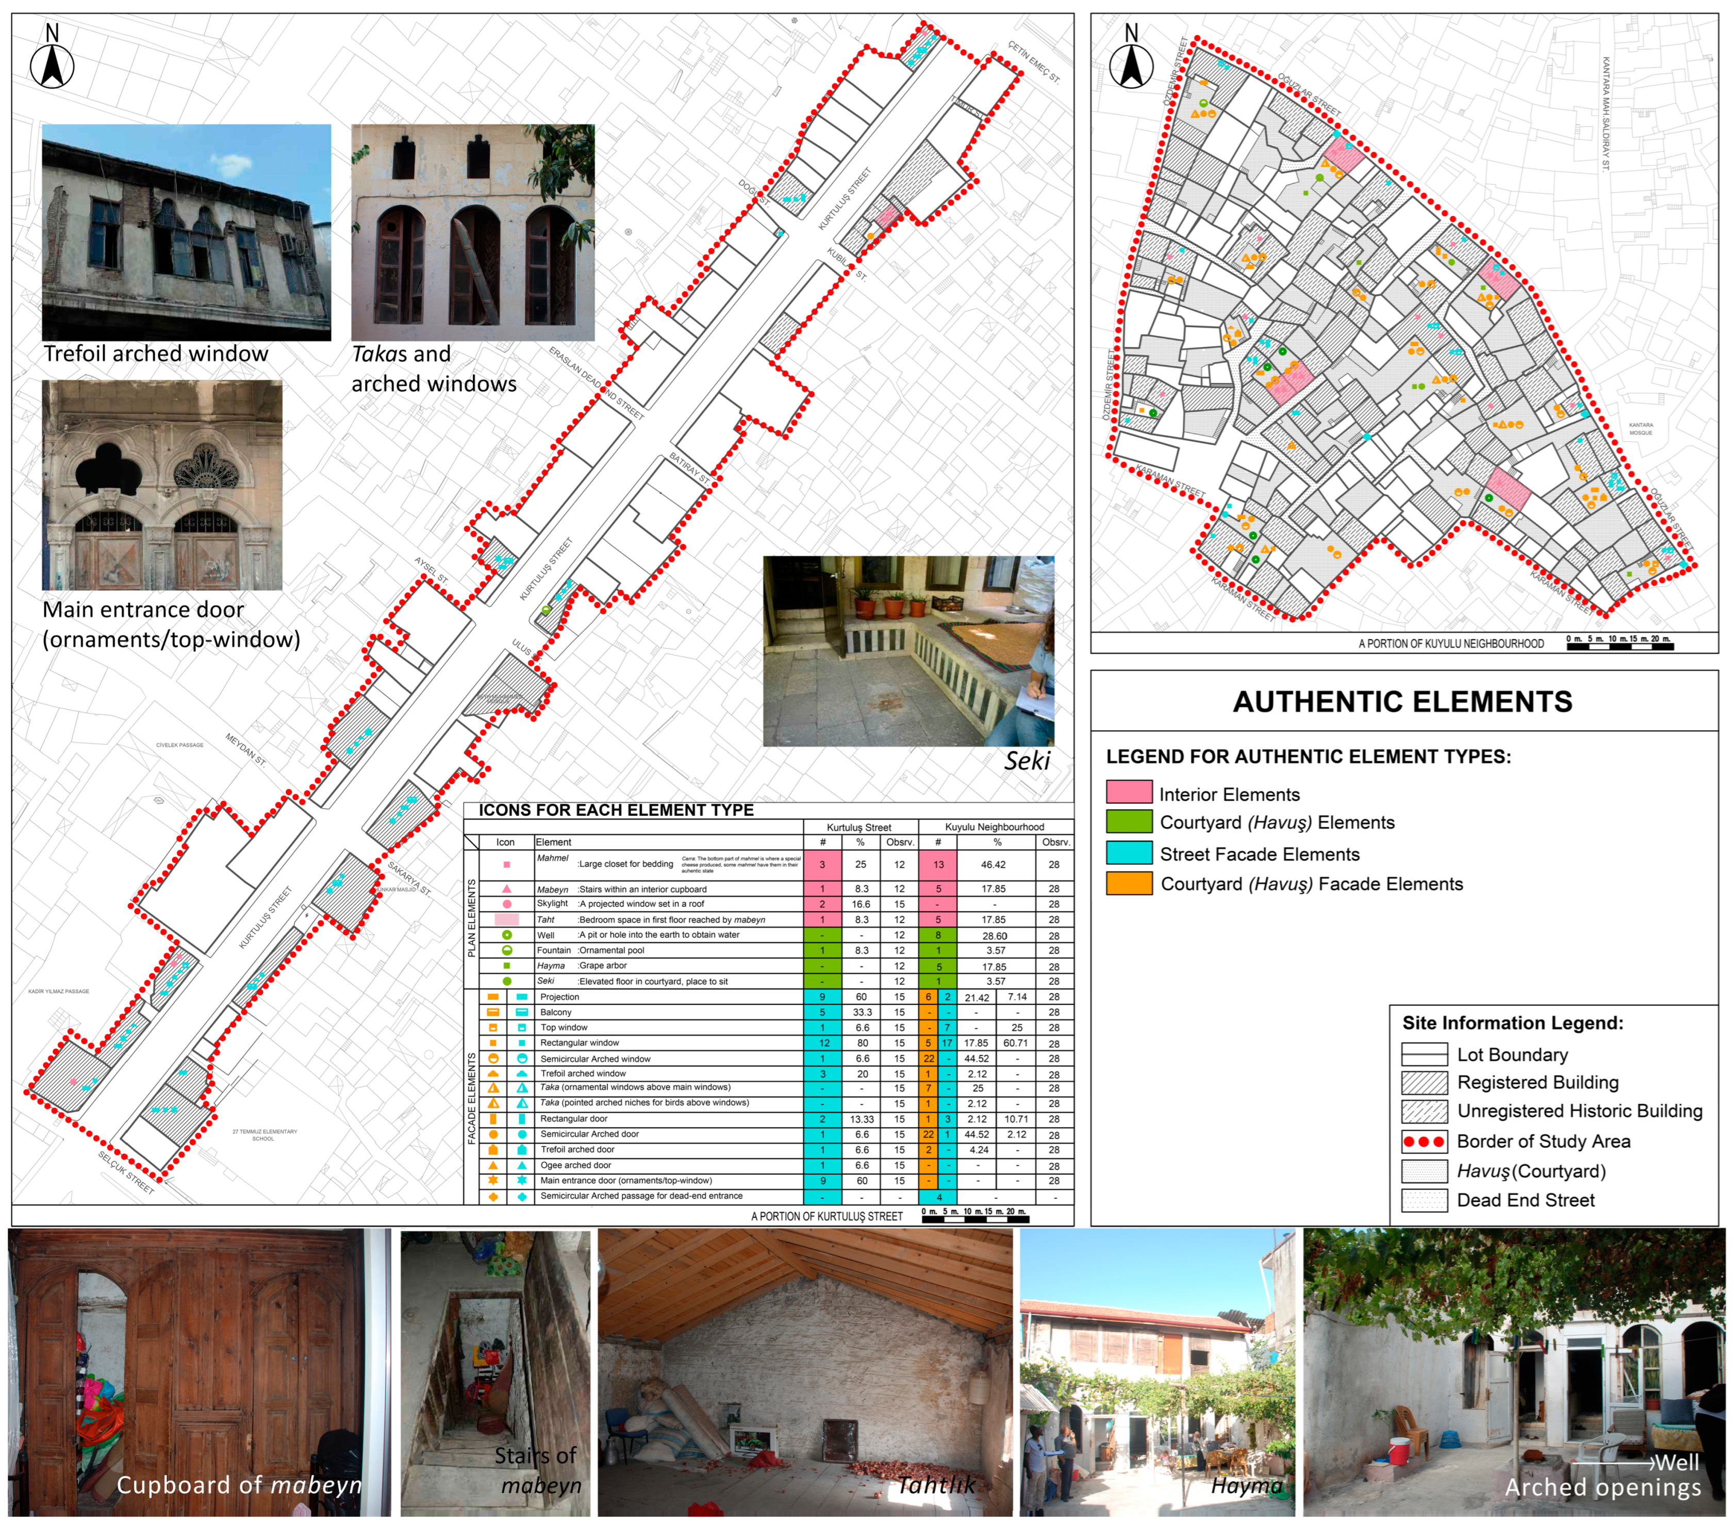The image size is (1734, 1525).
Task: Click the pink hatched Taht icon
Action: coord(506,919)
